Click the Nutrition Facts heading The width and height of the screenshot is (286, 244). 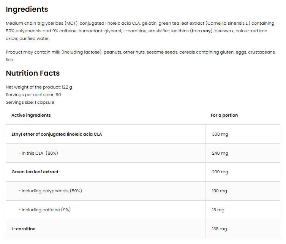coord(33,73)
